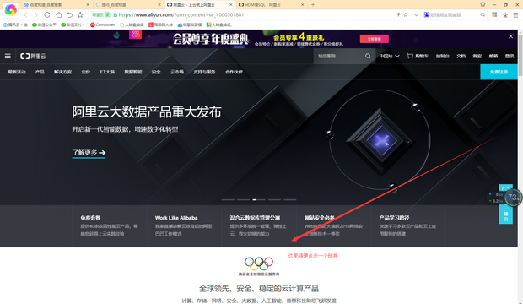Open the 产品 nav menu
The image size is (523, 304).
point(40,72)
